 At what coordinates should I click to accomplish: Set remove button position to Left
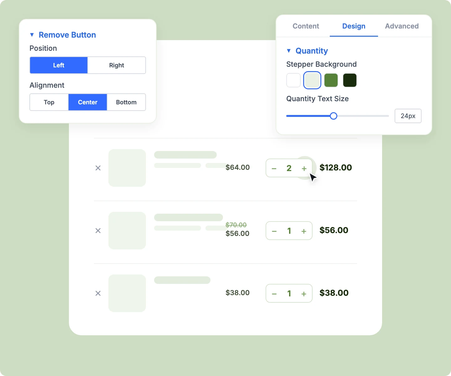click(59, 65)
